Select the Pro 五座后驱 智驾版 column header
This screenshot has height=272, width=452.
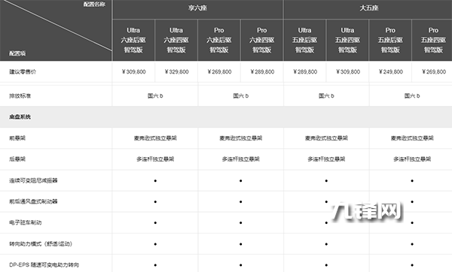pyautogui.click(x=390, y=41)
